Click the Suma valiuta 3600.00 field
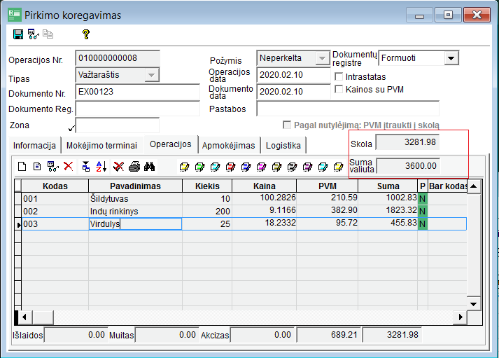This screenshot has height=358, width=499. [408, 166]
